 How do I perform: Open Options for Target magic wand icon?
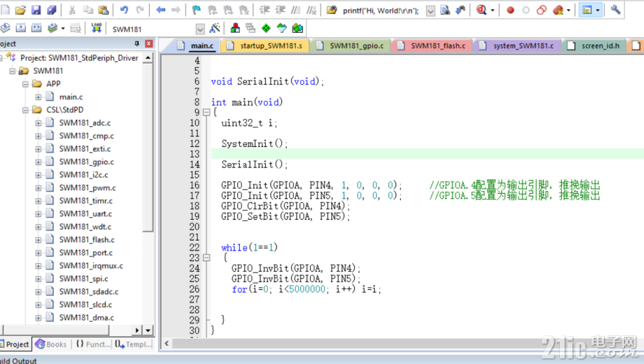point(214,28)
